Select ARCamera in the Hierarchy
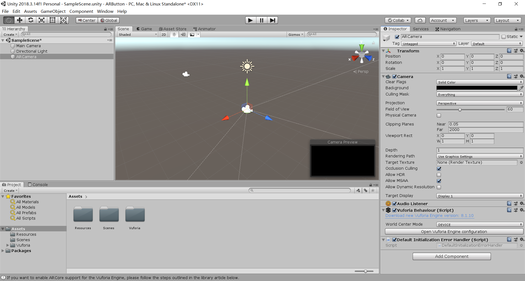The height and width of the screenshot is (281, 525). click(26, 56)
